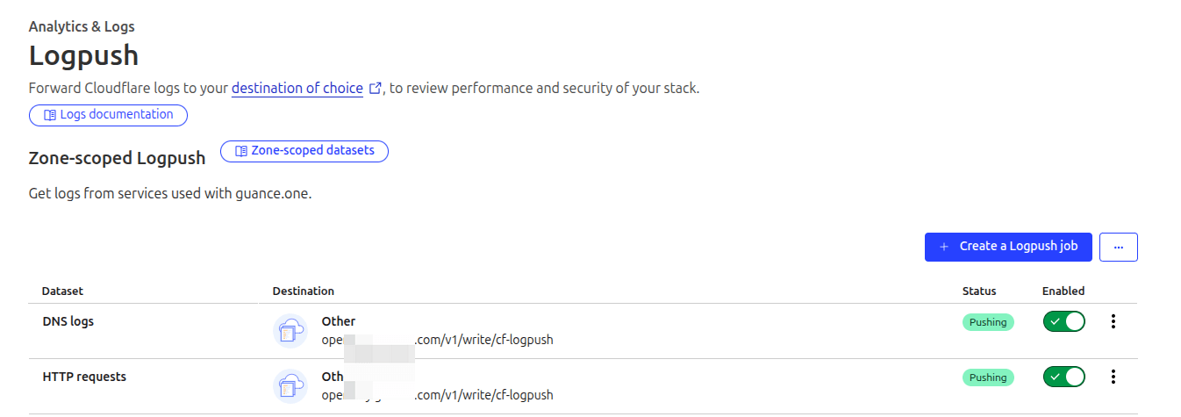Open the three-dot menu for DNS logs row
The height and width of the screenshot is (417, 1181).
pyautogui.click(x=1113, y=321)
